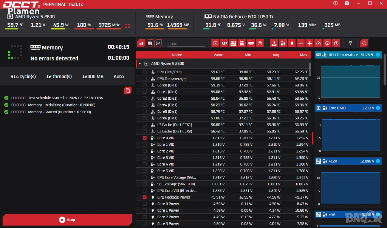Screen dimensions: 387x228
Task: Open info for GPU Temperature graph
Action: coord(378,55)
